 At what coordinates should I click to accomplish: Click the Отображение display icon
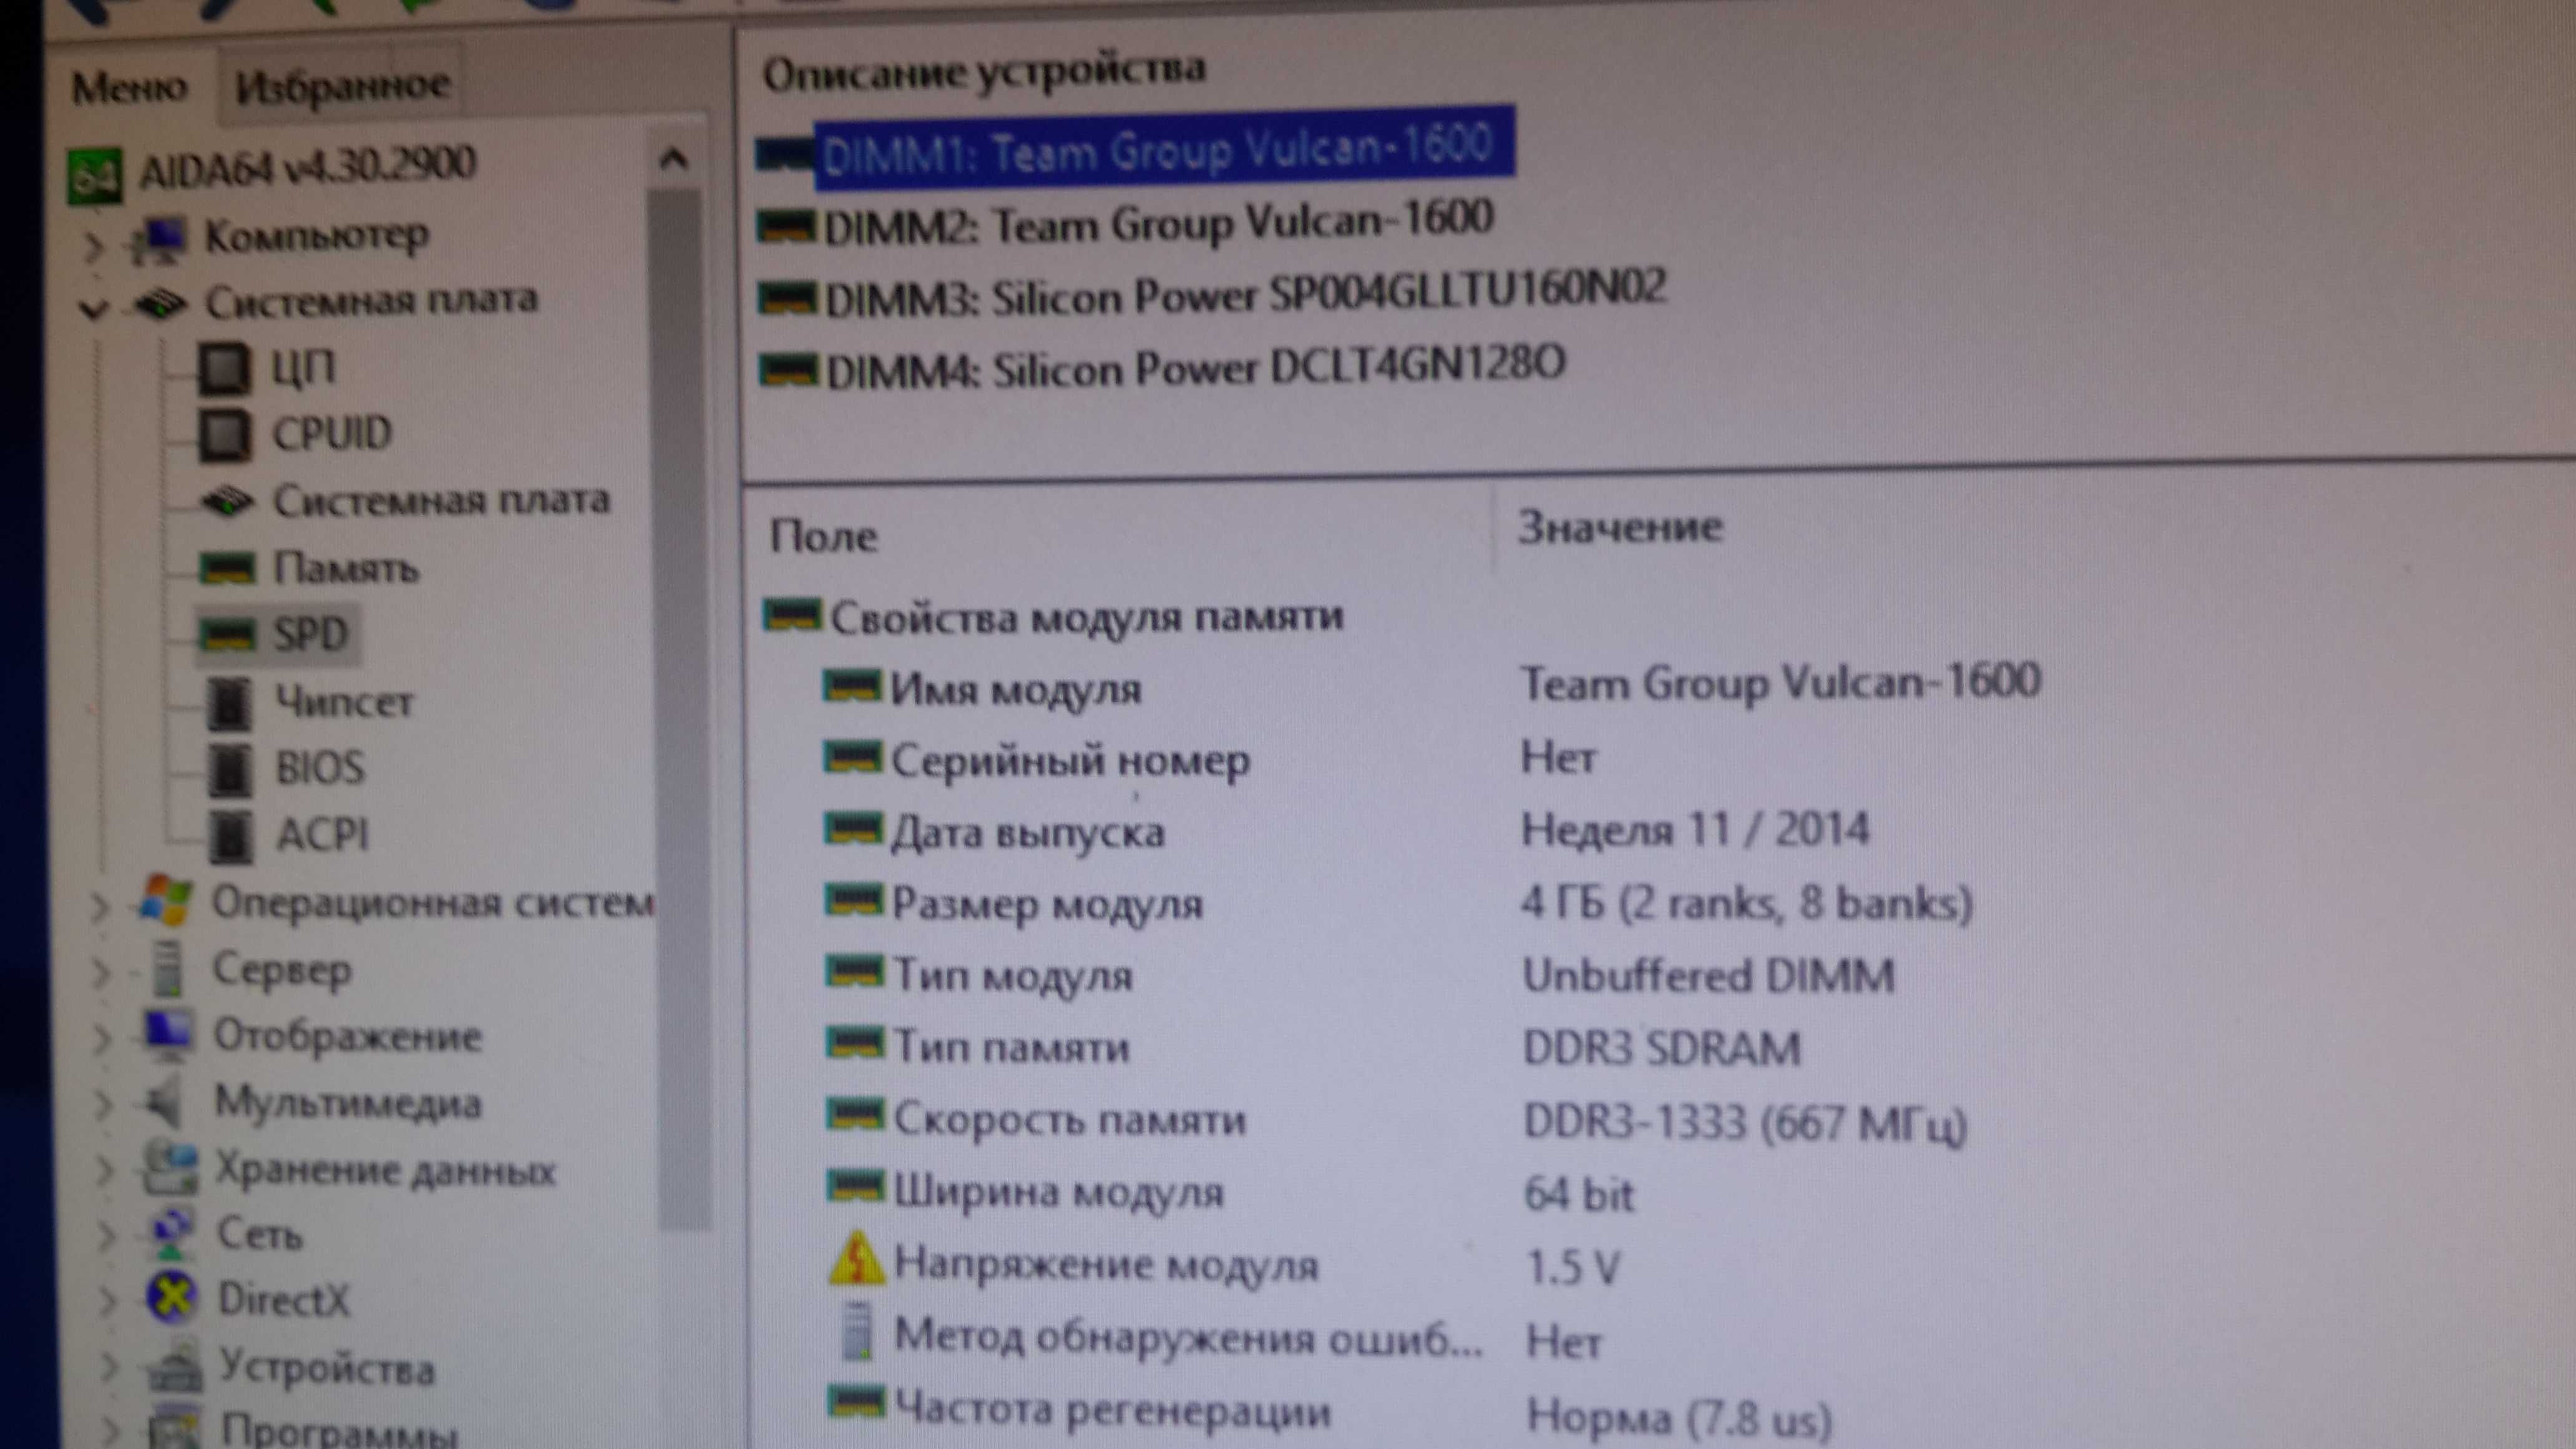point(167,1035)
